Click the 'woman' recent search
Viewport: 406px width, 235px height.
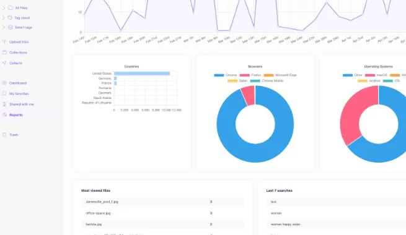276,213
